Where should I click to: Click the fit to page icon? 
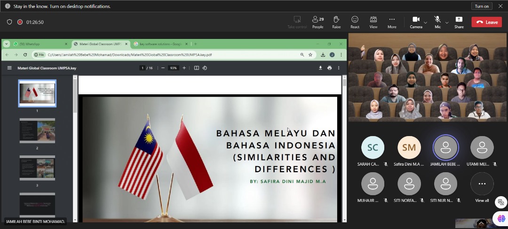tap(196, 68)
